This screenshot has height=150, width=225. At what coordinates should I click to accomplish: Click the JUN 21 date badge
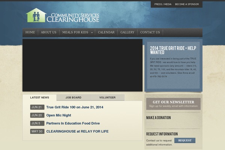(x=37, y=107)
